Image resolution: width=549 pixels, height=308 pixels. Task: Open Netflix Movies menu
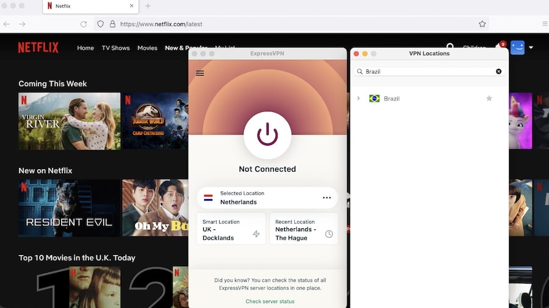pyautogui.click(x=147, y=48)
